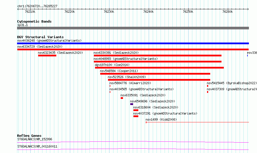Select the blue nsv4036248 variant bar

133,43
